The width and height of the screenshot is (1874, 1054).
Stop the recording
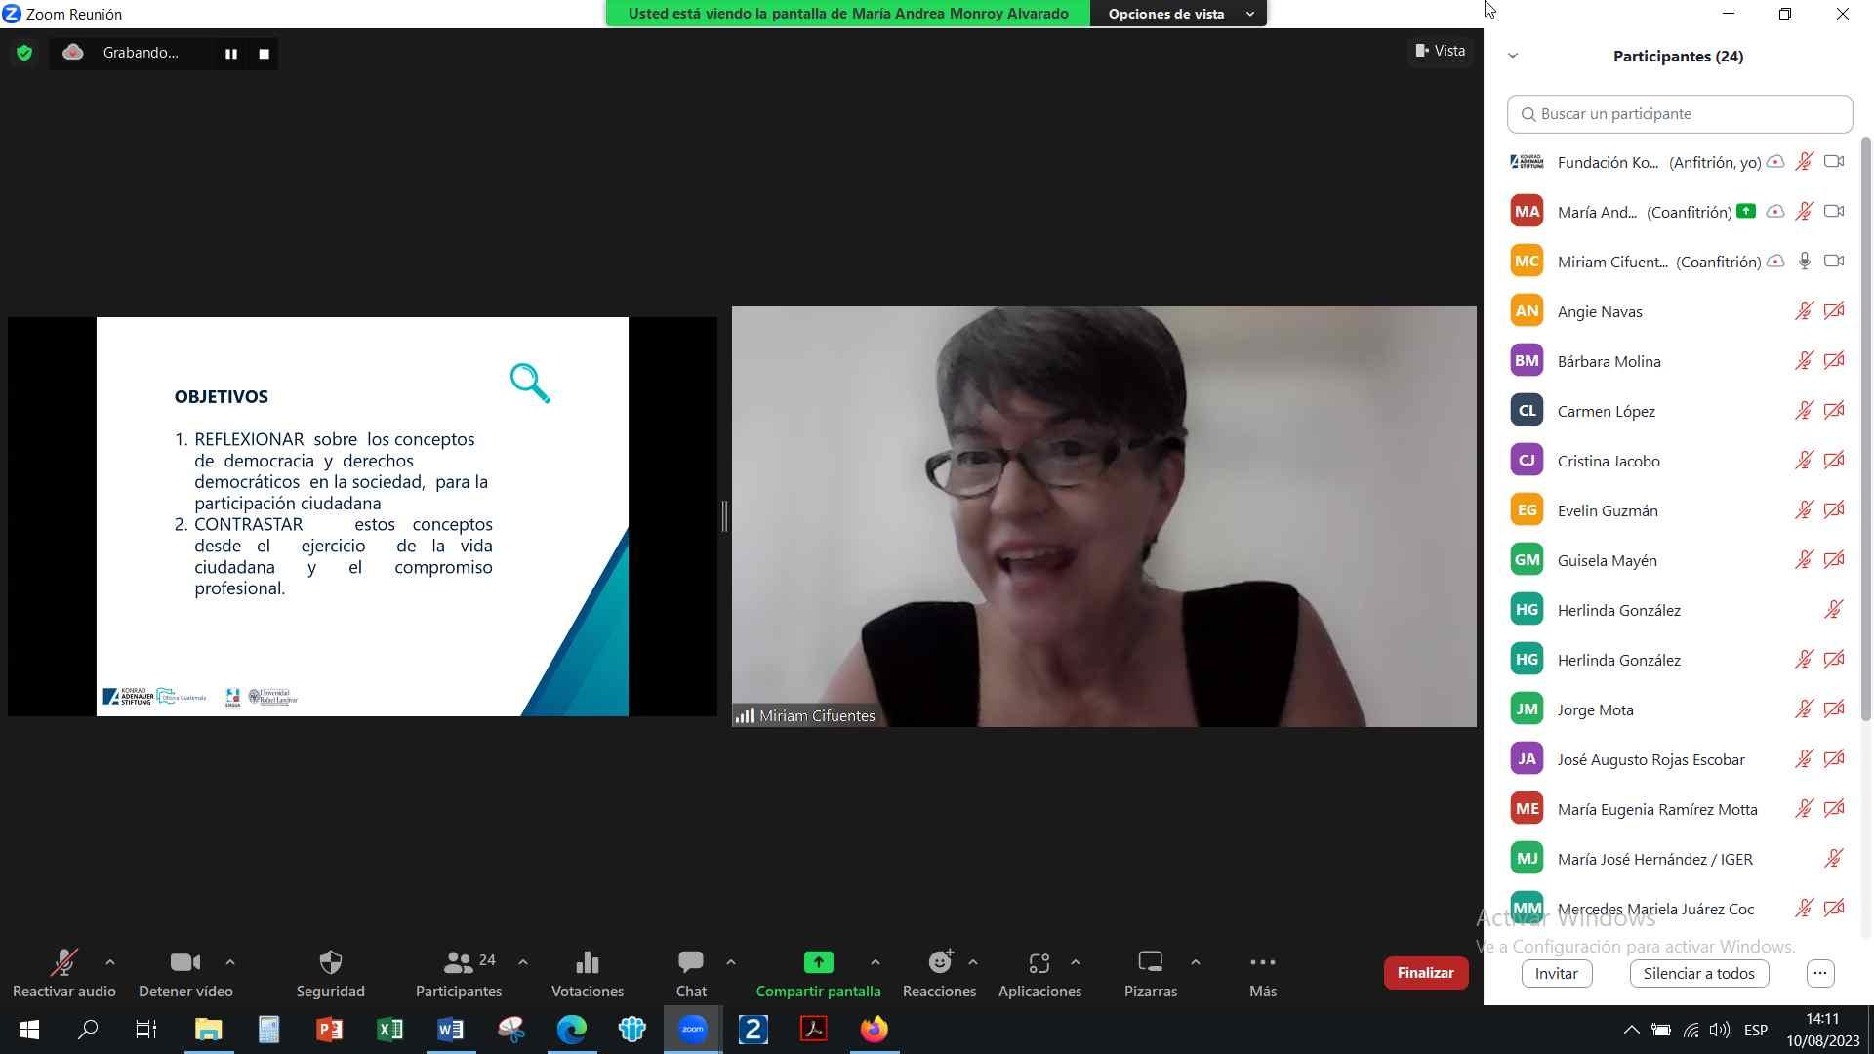(x=264, y=54)
